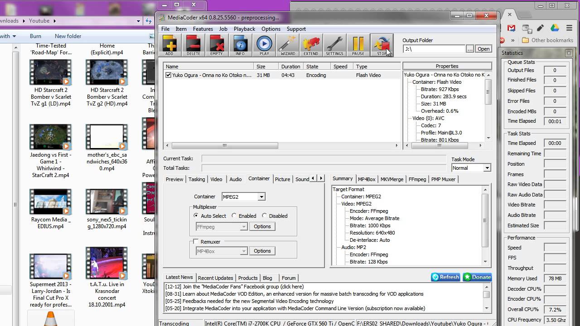Click the PAUSE toolbar icon

[358, 45]
